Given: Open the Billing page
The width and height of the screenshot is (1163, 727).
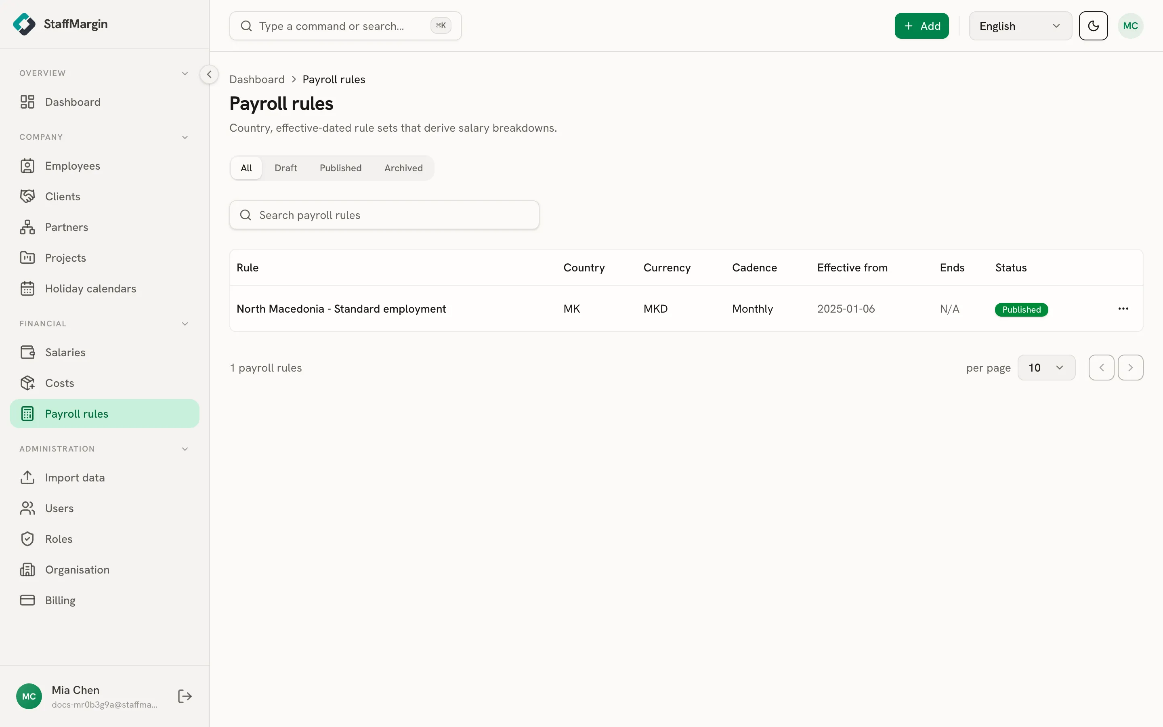Looking at the screenshot, I should coord(104,601).
